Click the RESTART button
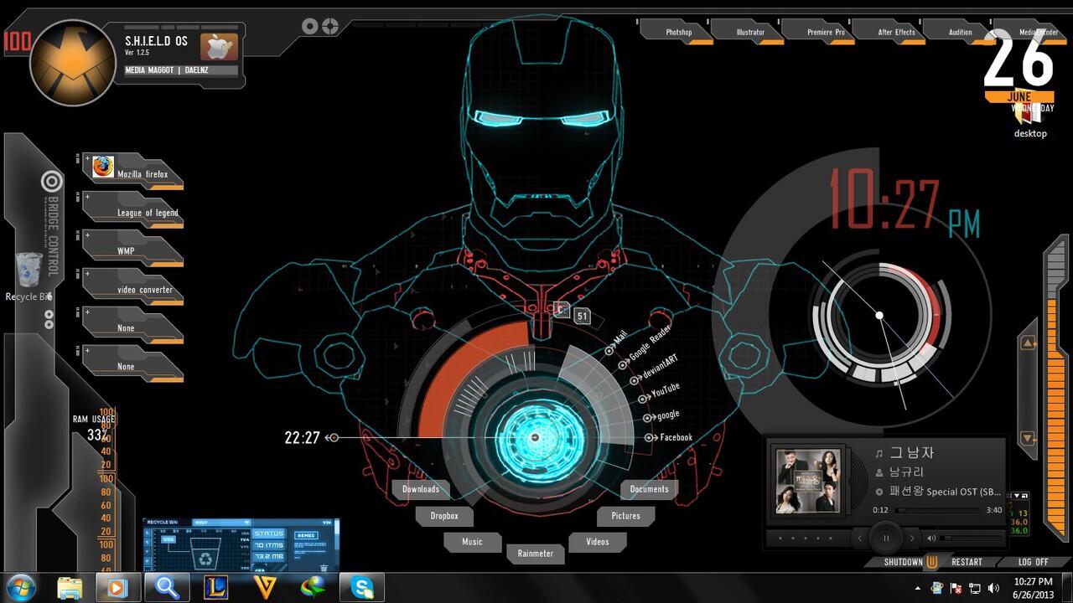 click(967, 562)
